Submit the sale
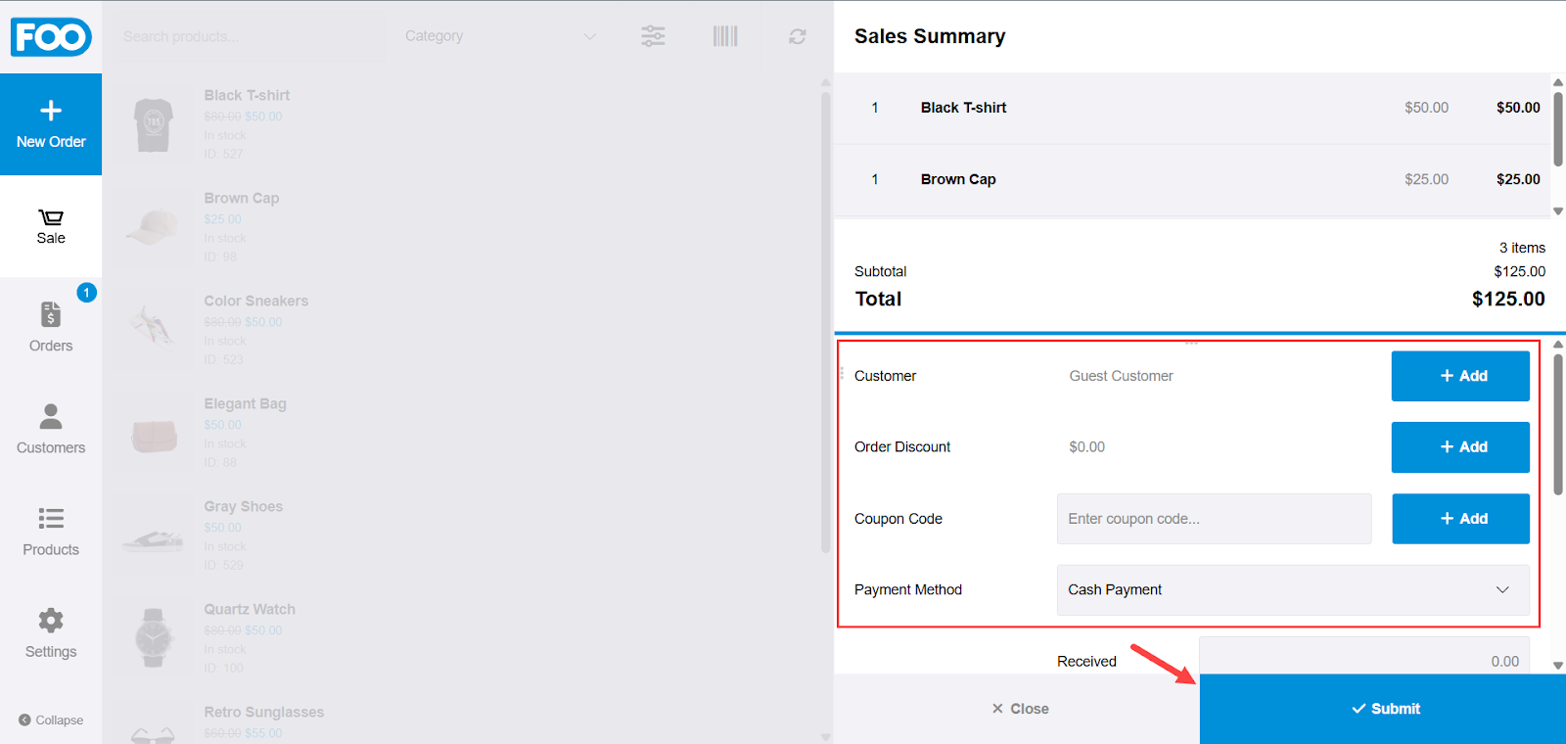The width and height of the screenshot is (1566, 744). tap(1383, 709)
